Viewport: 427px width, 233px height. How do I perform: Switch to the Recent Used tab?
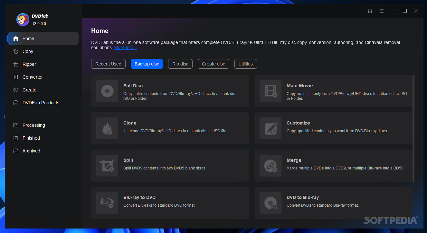point(108,64)
